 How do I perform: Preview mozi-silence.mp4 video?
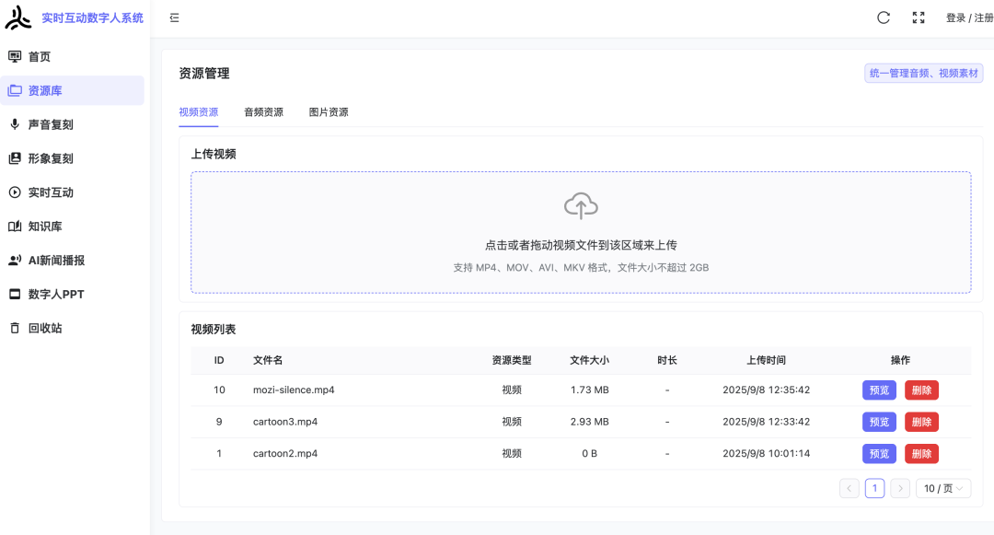click(879, 390)
